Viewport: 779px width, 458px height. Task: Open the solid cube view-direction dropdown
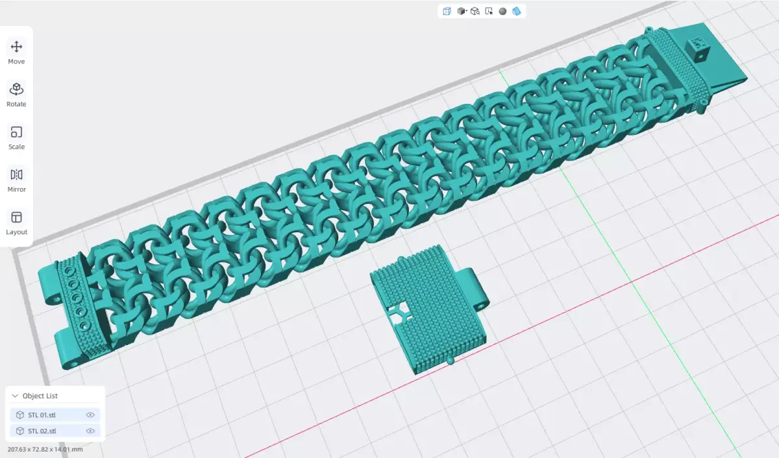(x=462, y=11)
